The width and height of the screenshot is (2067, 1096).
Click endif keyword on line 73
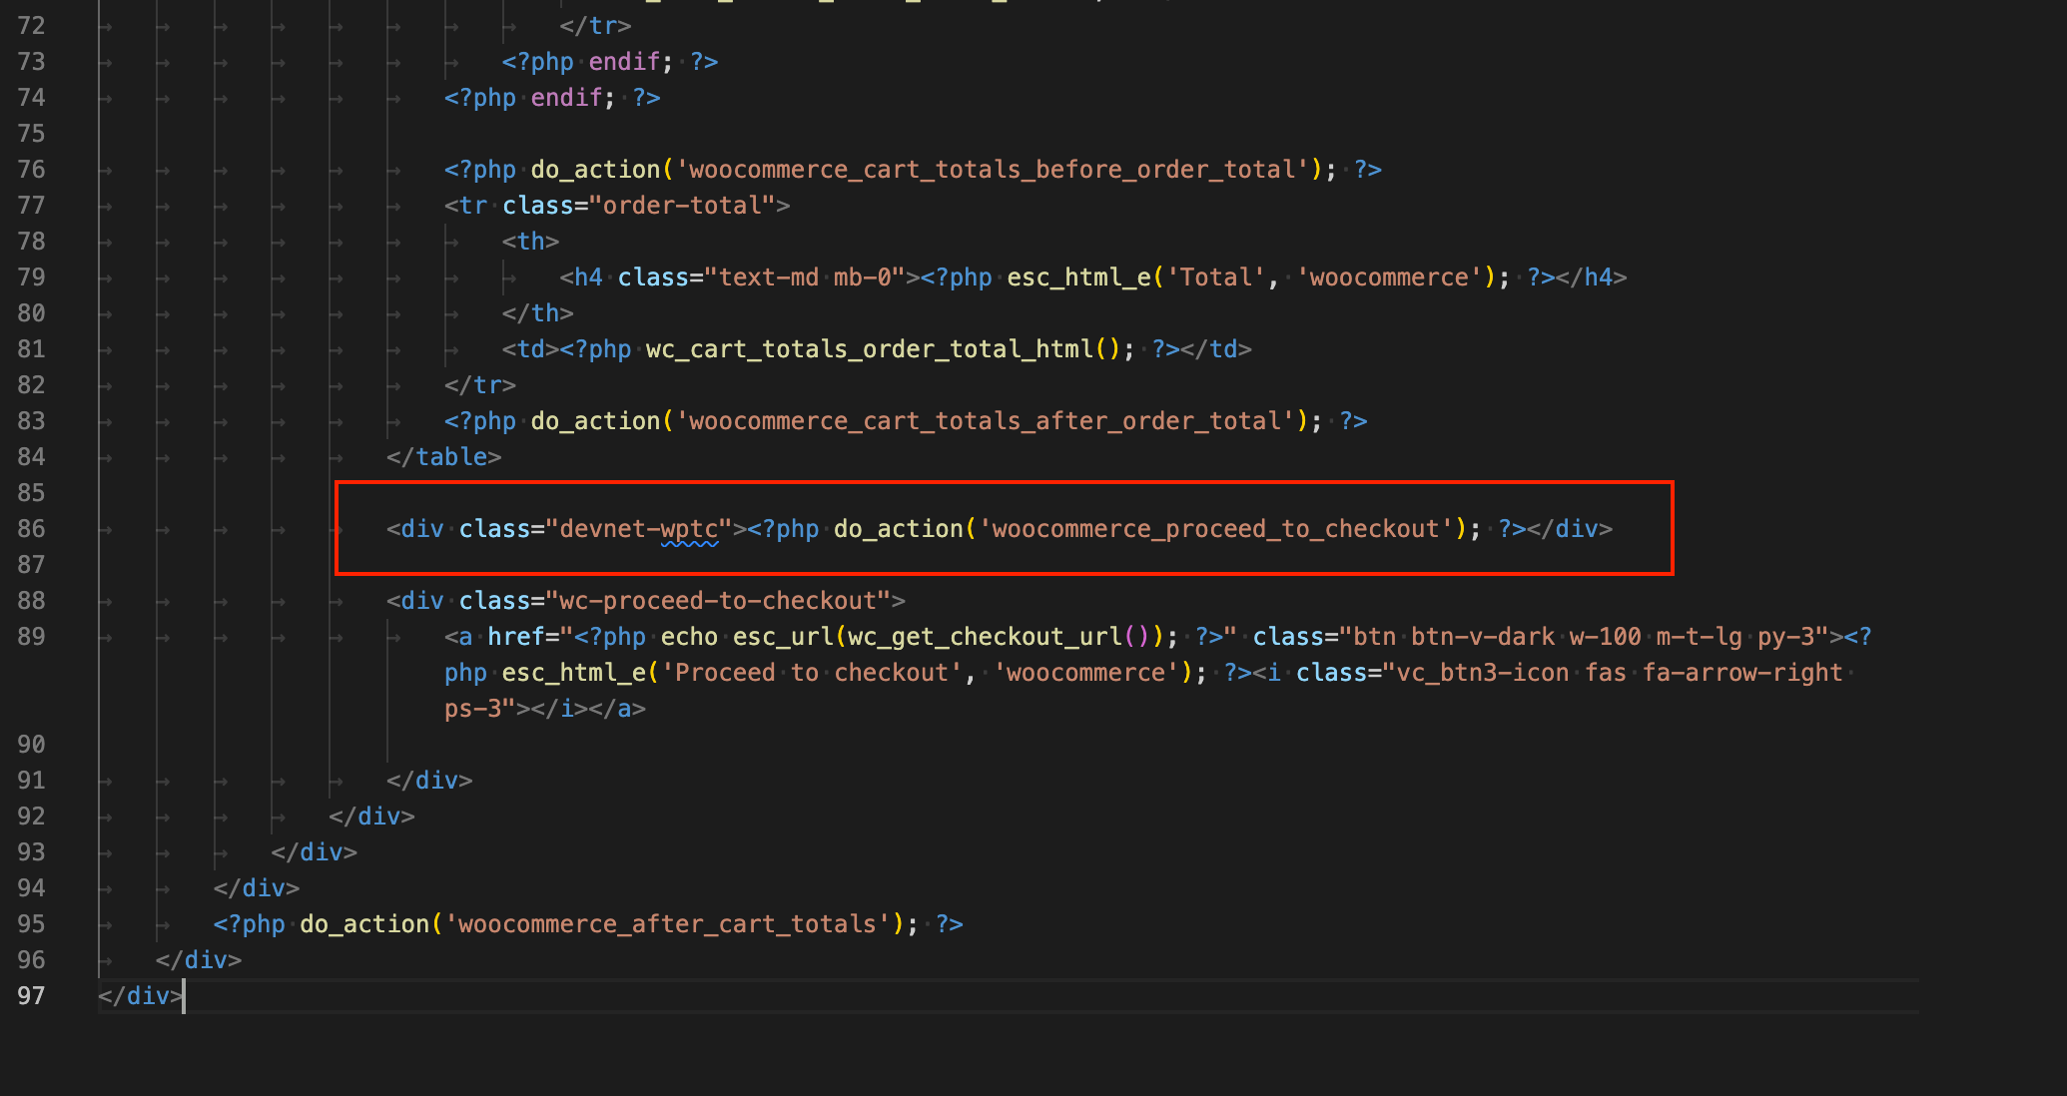tap(623, 62)
